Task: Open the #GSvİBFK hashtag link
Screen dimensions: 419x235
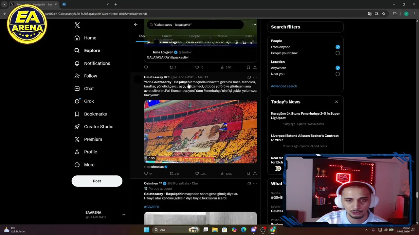Action: click(152, 207)
